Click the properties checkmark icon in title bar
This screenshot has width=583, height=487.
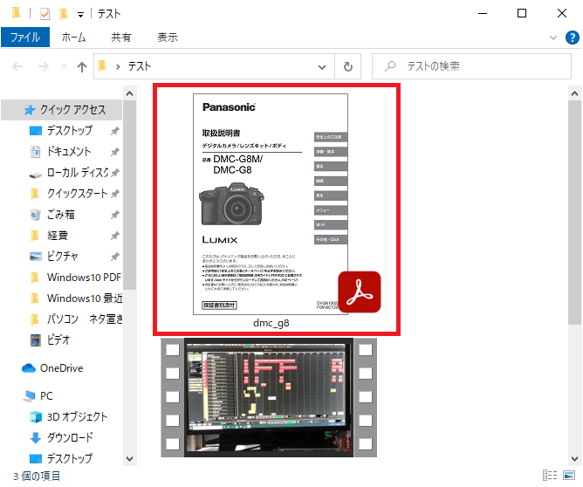tap(45, 14)
